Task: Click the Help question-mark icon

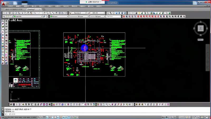Action: 66,13
